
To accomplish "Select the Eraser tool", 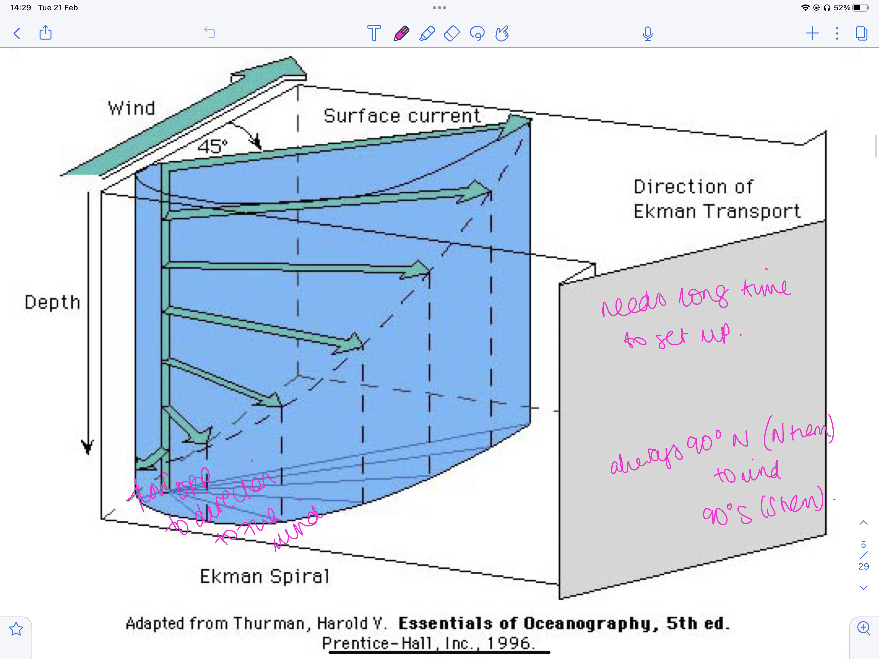I will 452,33.
